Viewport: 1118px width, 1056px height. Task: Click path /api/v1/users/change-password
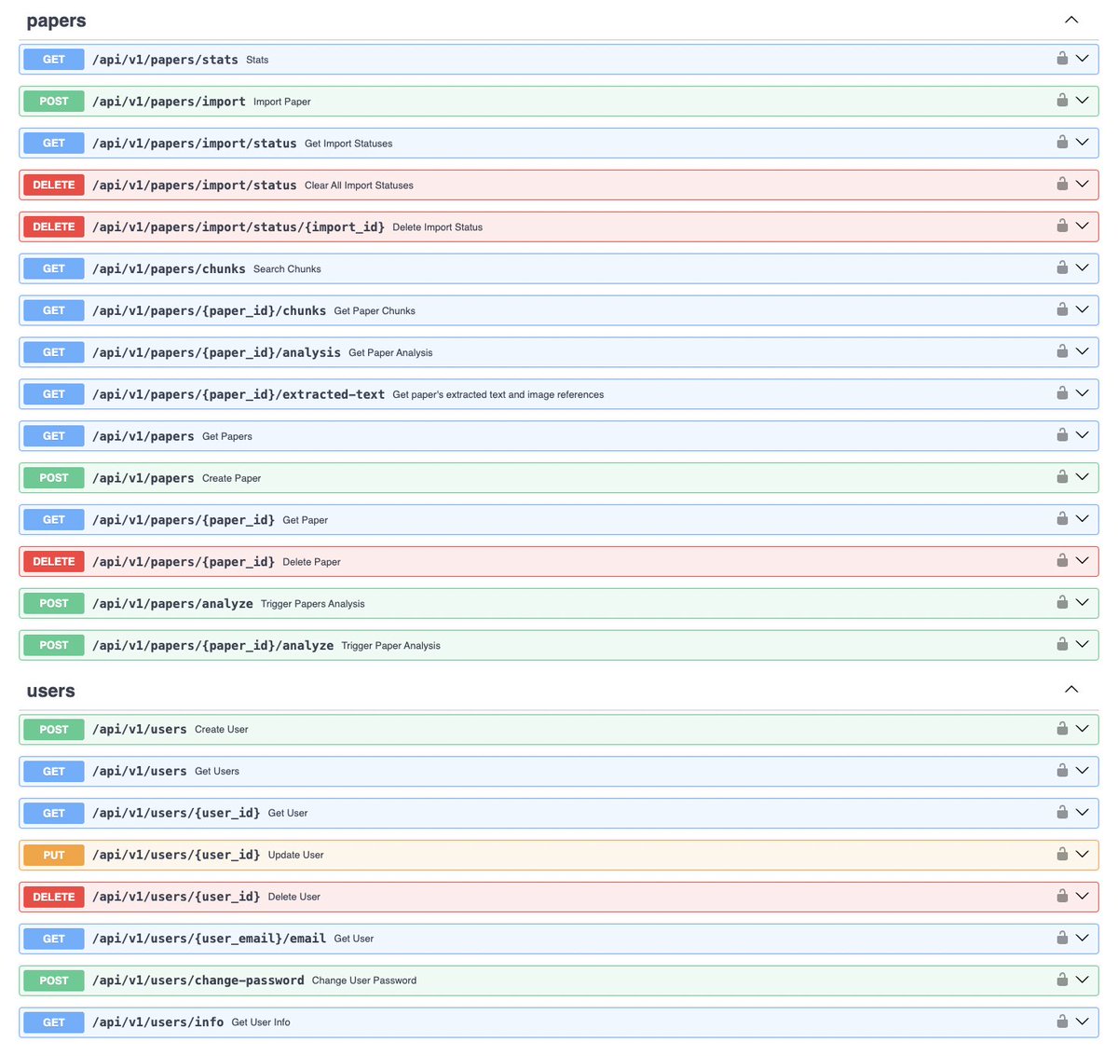[198, 981]
